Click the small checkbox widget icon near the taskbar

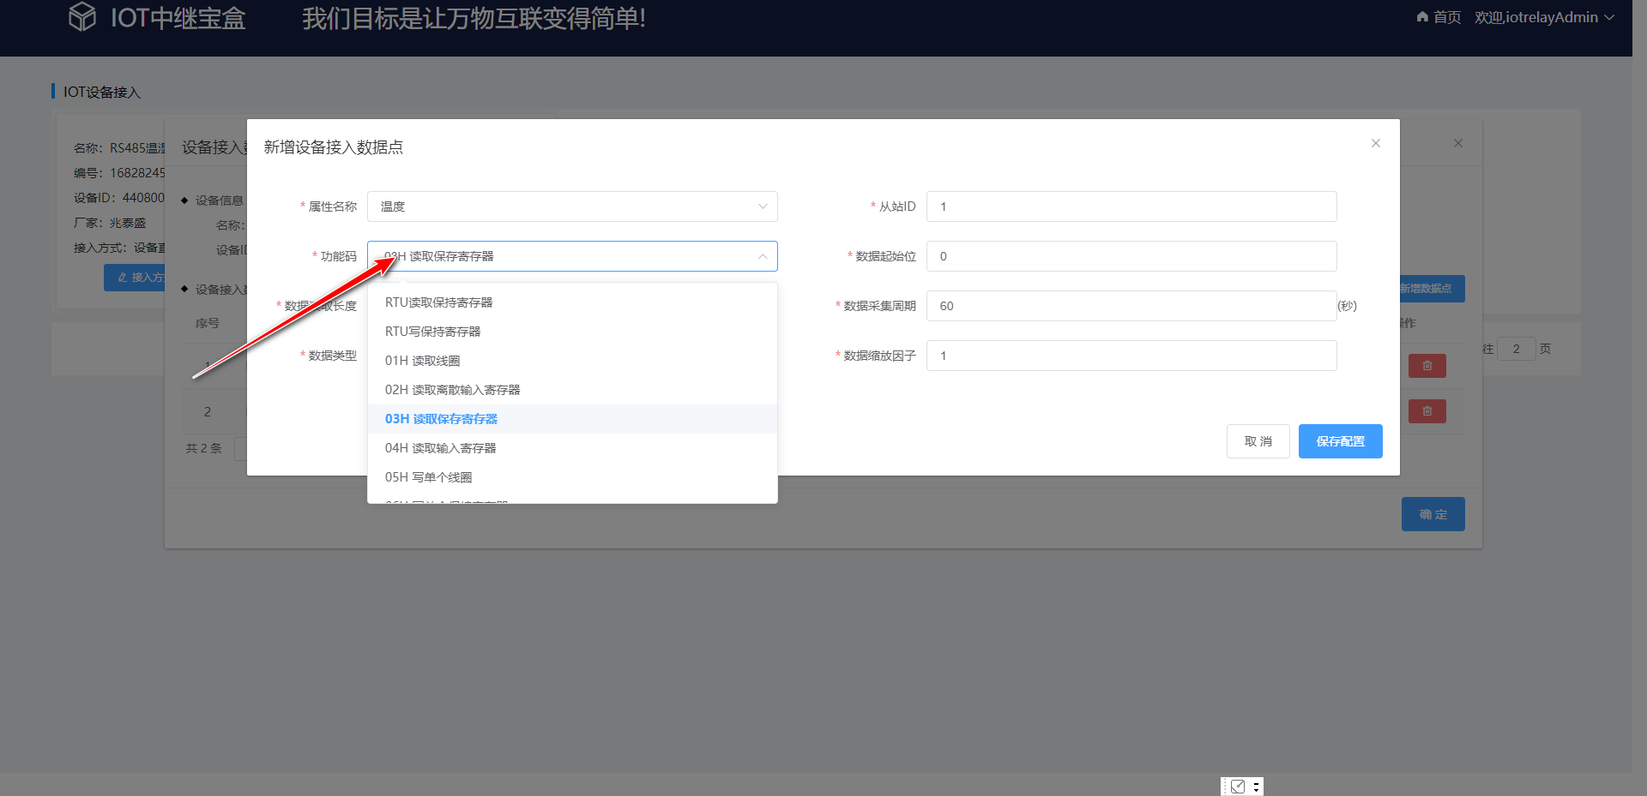[x=1238, y=786]
